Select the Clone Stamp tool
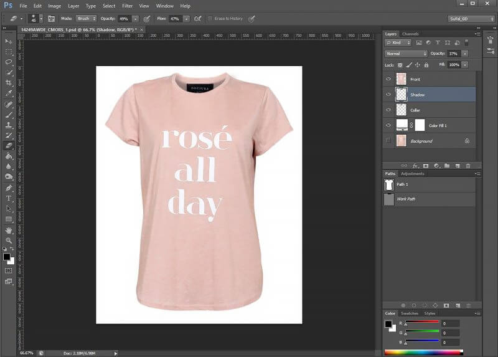Image resolution: width=498 pixels, height=357 pixels. 9,125
